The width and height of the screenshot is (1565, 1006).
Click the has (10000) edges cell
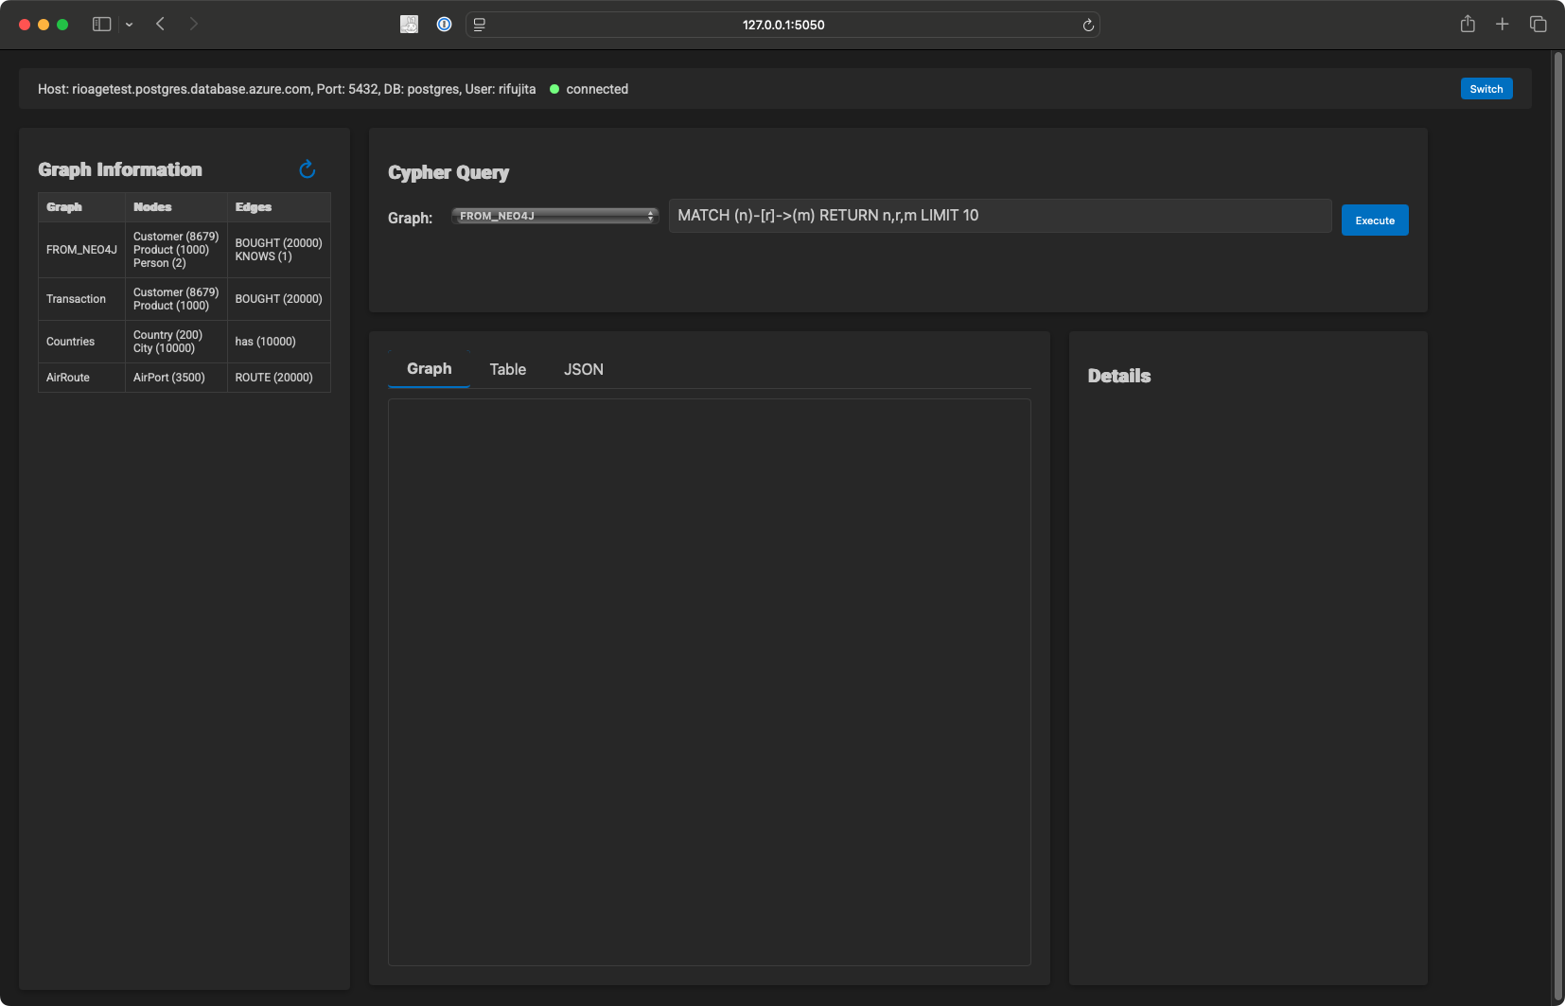click(278, 342)
